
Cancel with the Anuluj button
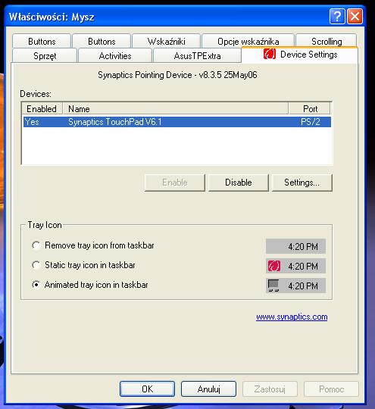(x=209, y=389)
